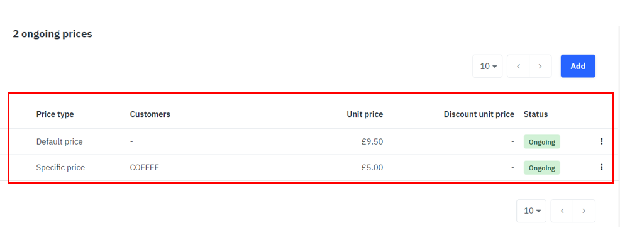
Task: Select the Default price row label
Action: click(59, 141)
